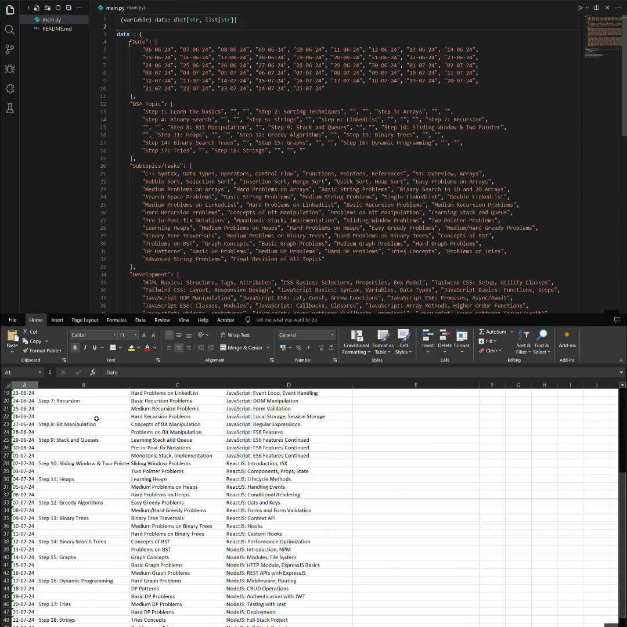Open the Conditional Formatting dropdown
This screenshot has height=627, width=627.
[356, 343]
